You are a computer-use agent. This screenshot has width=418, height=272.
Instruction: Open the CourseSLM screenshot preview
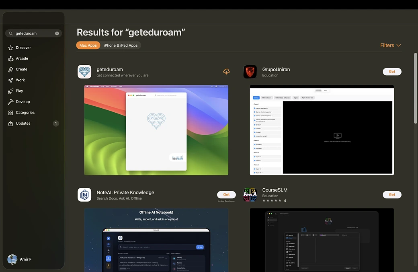pyautogui.click(x=322, y=240)
